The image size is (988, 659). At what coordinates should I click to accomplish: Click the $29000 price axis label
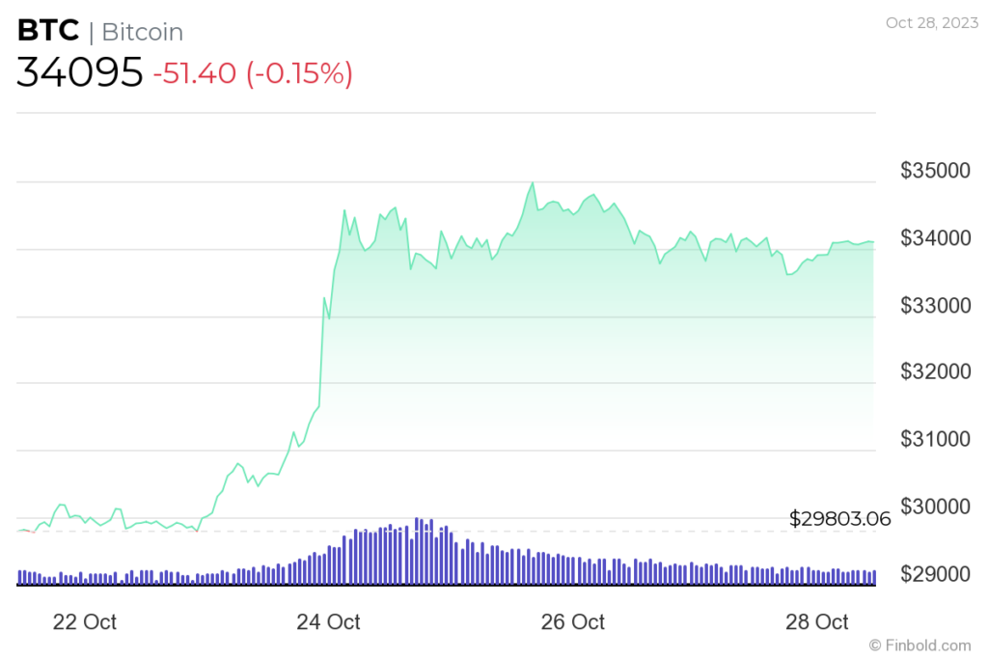pyautogui.click(x=936, y=574)
